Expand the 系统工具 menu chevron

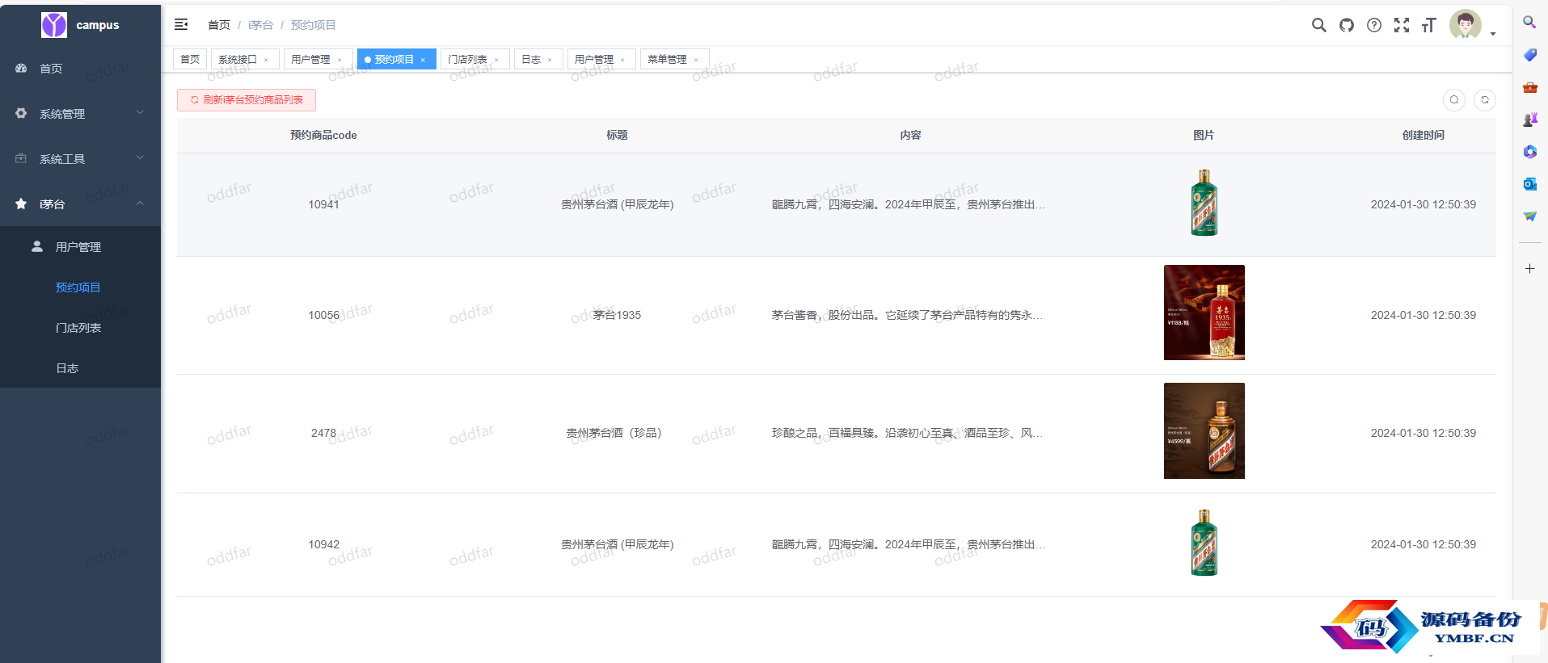(140, 158)
